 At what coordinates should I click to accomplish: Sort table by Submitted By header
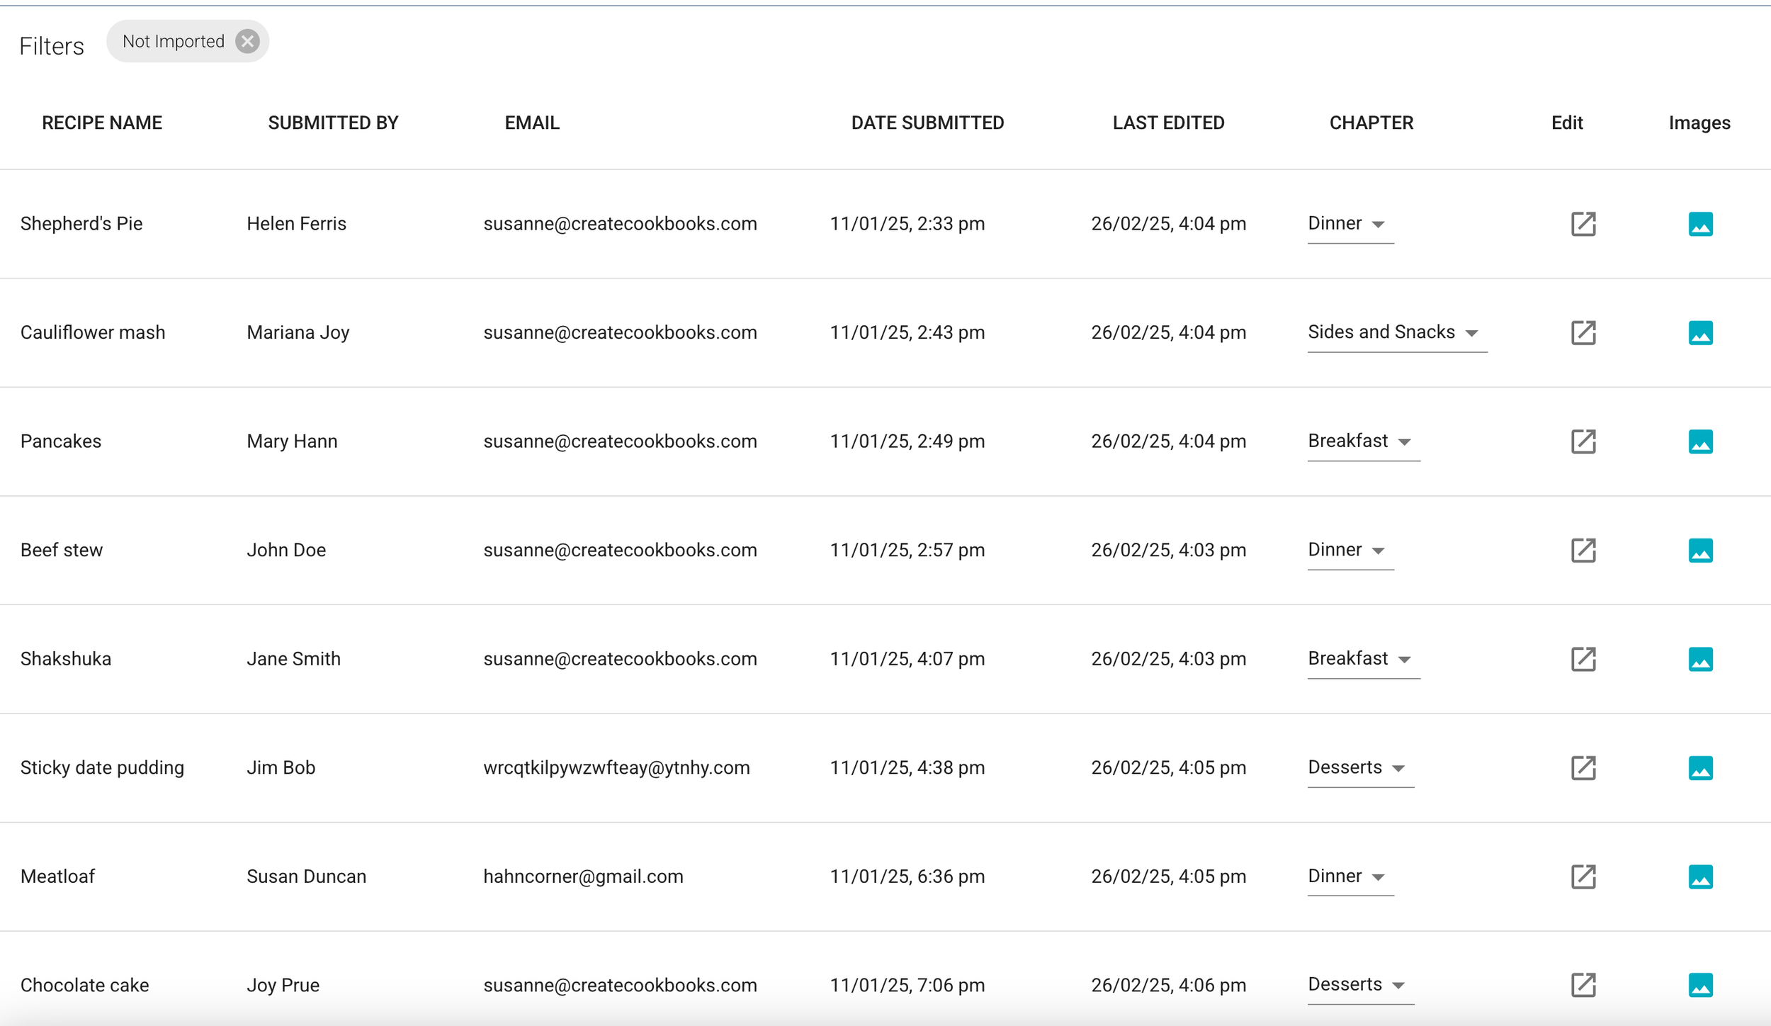coord(333,123)
